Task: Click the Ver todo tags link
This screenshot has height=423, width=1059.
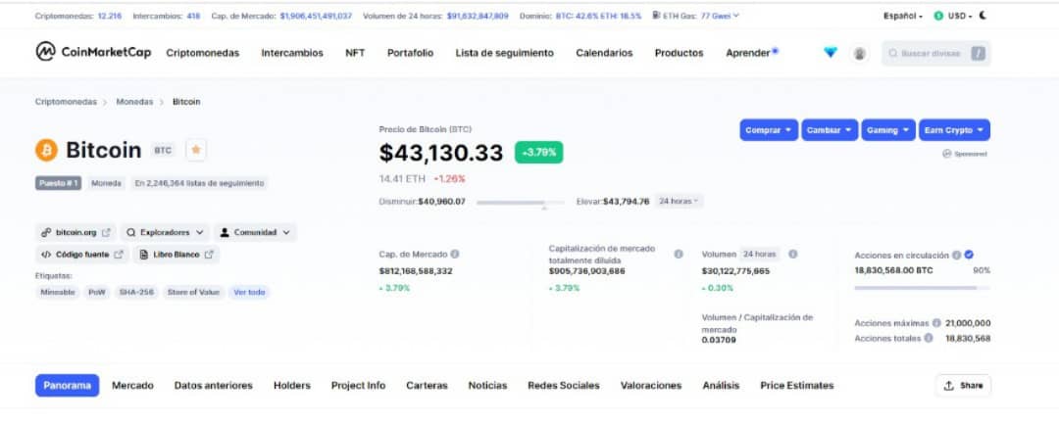Action: [249, 293]
